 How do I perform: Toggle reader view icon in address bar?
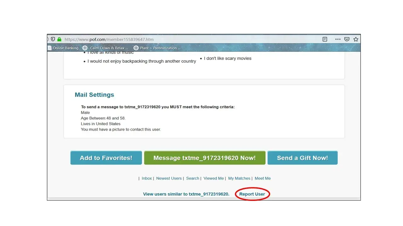(325, 39)
